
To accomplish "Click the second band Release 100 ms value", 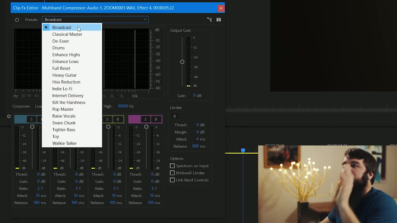I will [78, 203].
